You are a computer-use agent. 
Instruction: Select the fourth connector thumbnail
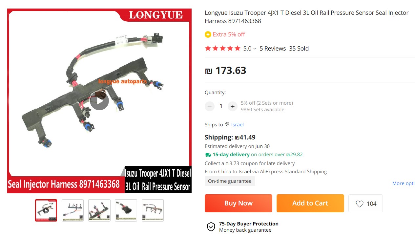[x=126, y=210]
